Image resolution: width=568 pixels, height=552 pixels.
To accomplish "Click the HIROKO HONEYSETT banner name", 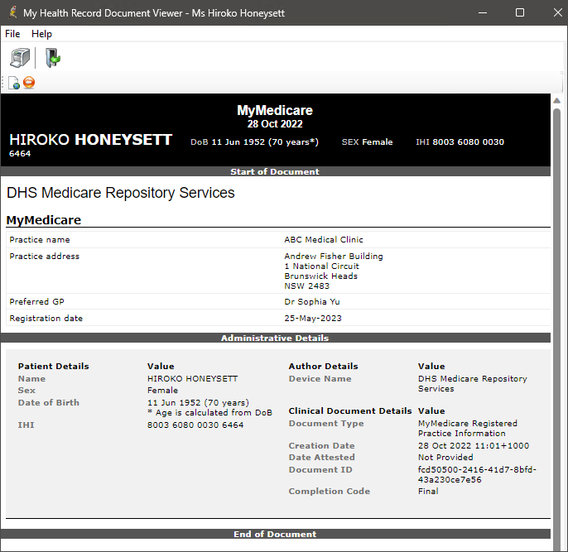I will 90,140.
